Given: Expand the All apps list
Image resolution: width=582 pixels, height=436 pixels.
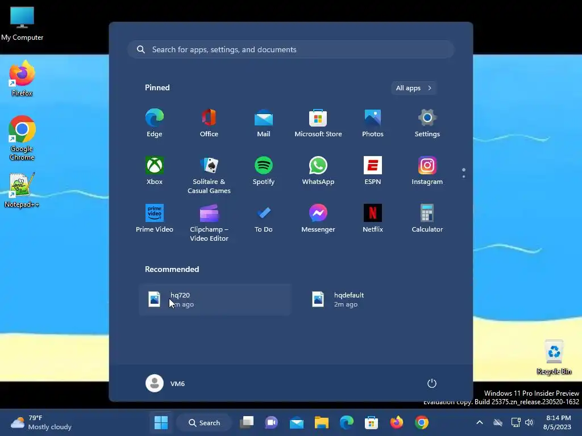Looking at the screenshot, I should click(414, 88).
